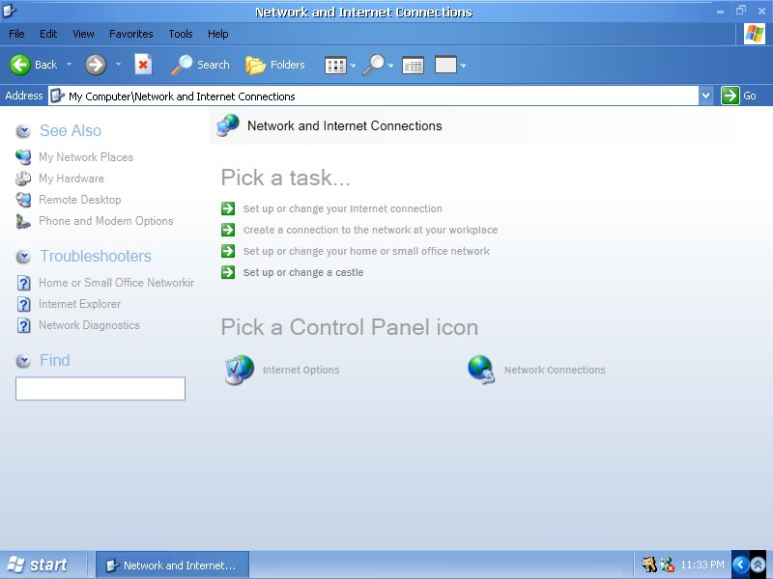Select Set up or change your Internet connection
The width and height of the screenshot is (773, 579).
click(x=342, y=208)
